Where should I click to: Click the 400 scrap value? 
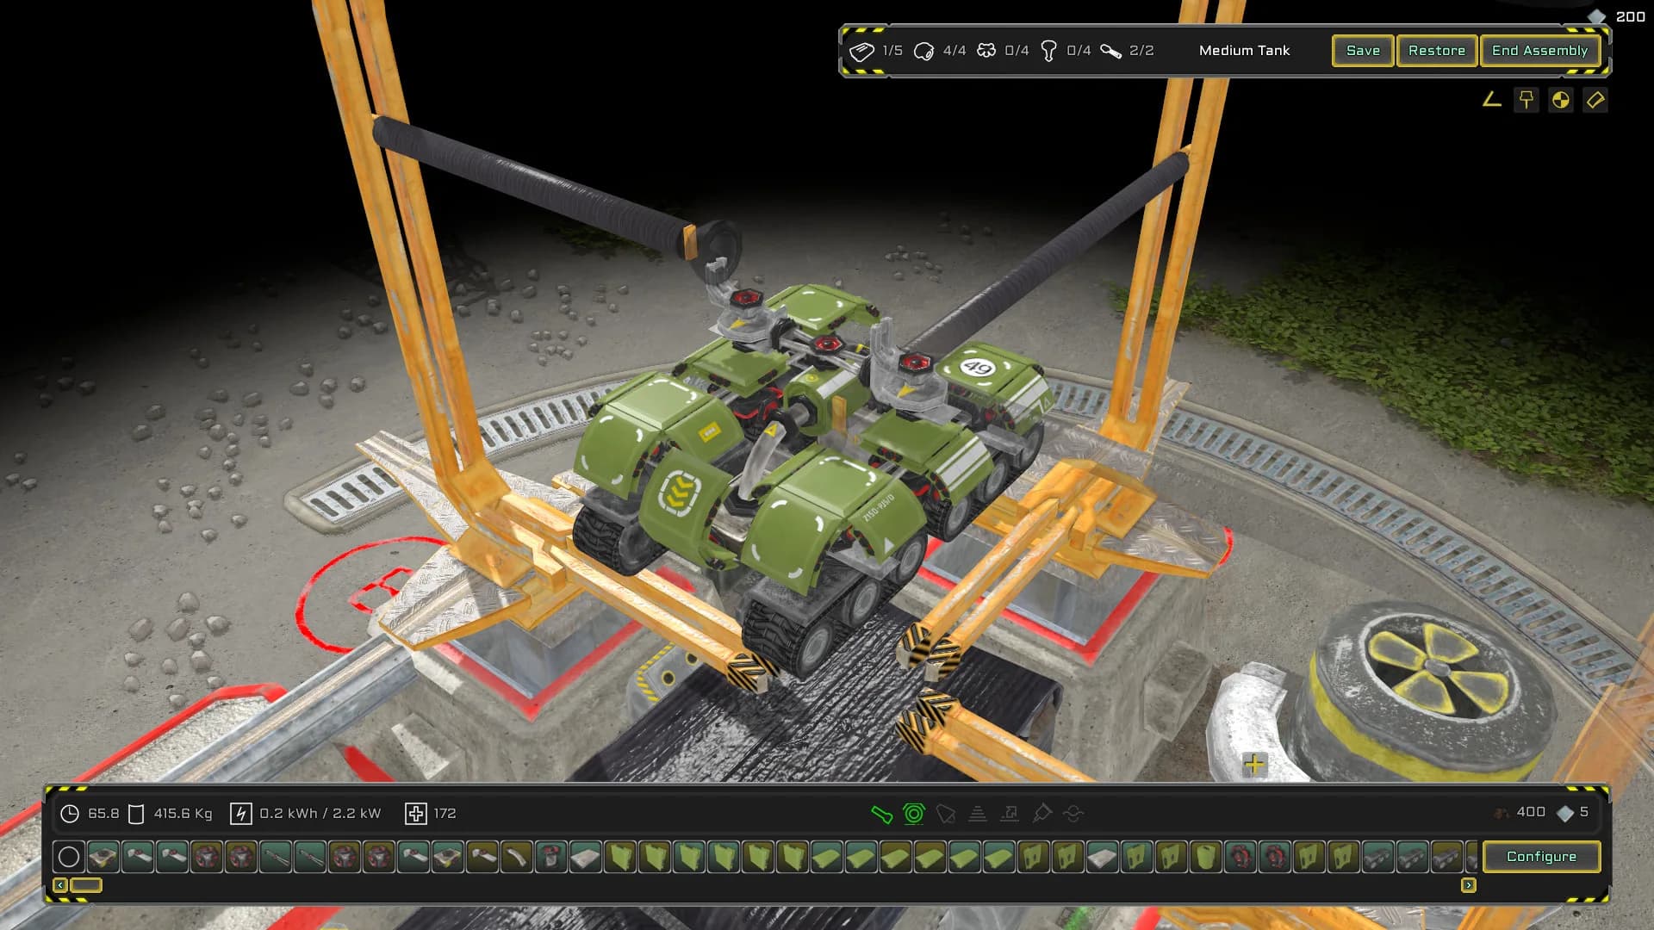(x=1531, y=812)
